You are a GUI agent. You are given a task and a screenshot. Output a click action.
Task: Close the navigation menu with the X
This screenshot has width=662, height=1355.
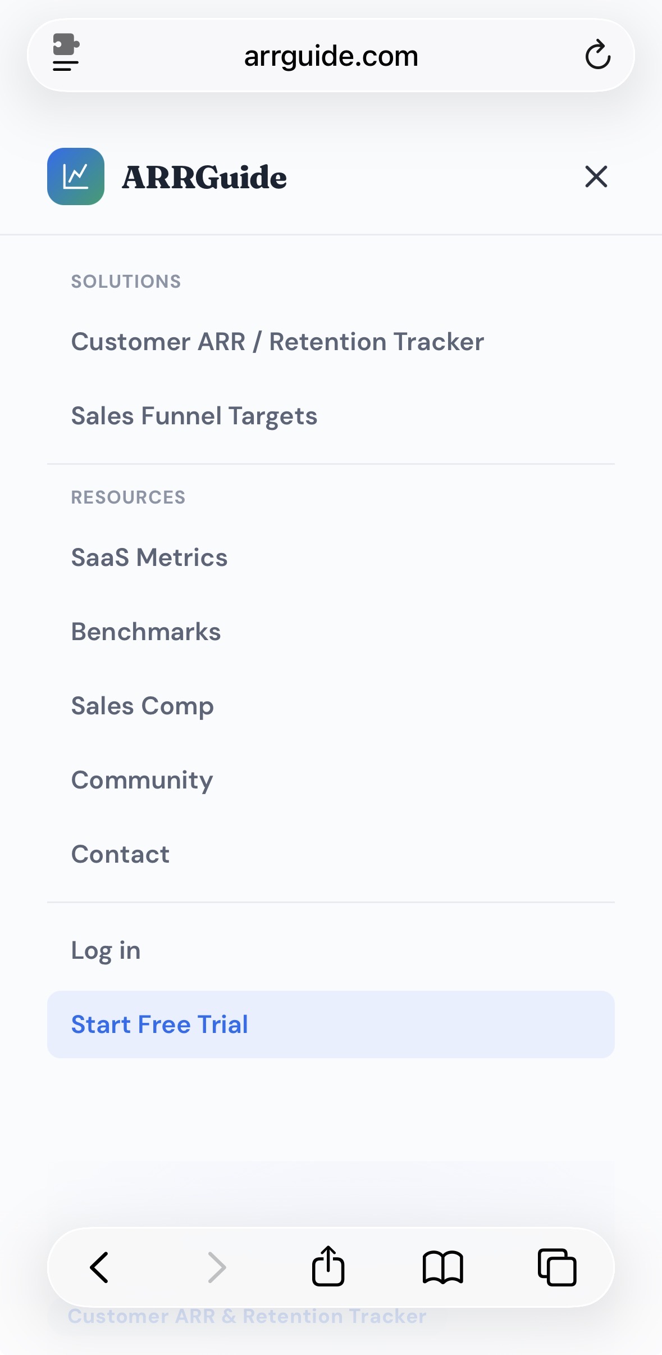coord(596,177)
